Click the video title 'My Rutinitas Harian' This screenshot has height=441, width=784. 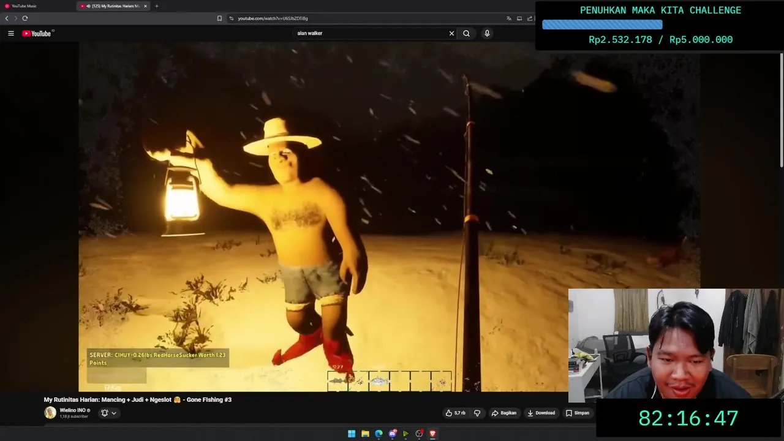[x=138, y=399]
